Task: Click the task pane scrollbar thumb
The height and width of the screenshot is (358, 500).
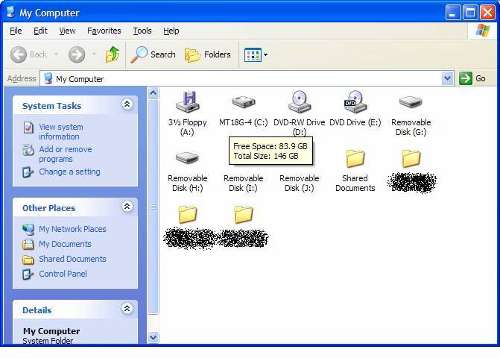Action: [x=154, y=207]
